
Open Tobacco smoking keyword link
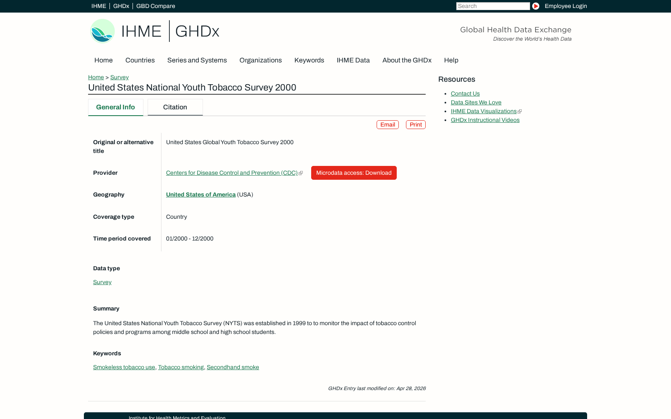coord(181,367)
